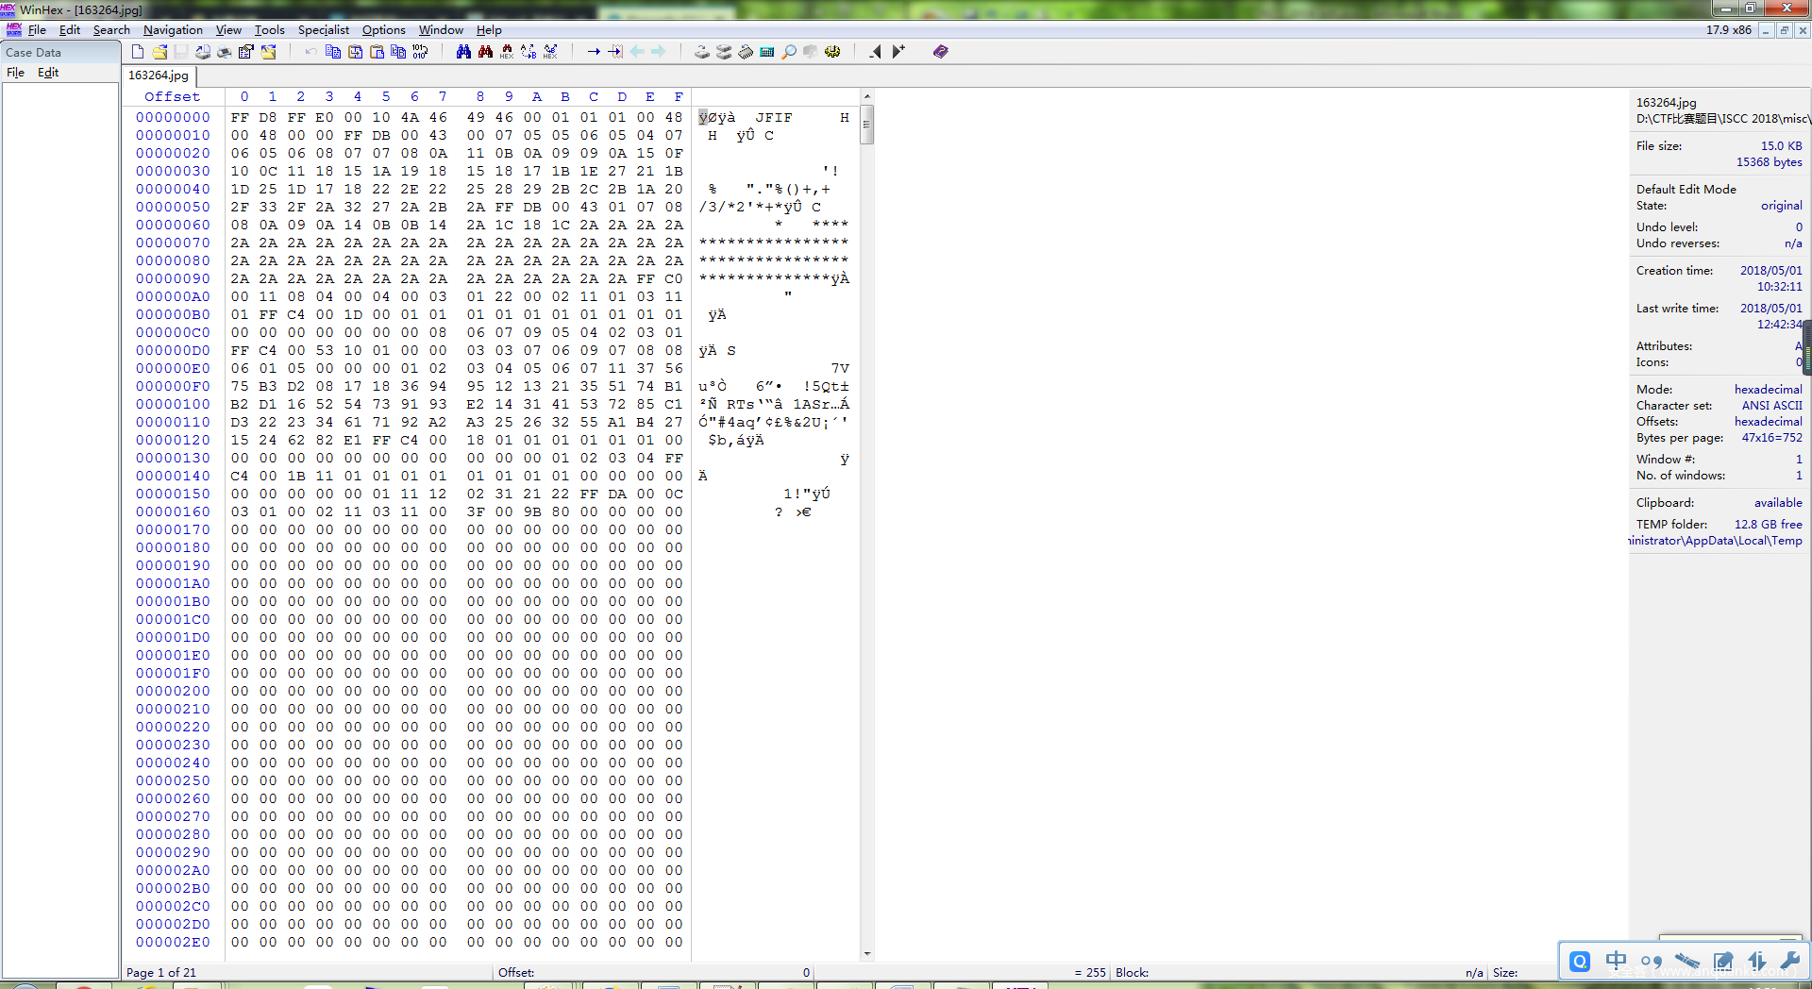Open file Properties via the checklist icon

246,52
